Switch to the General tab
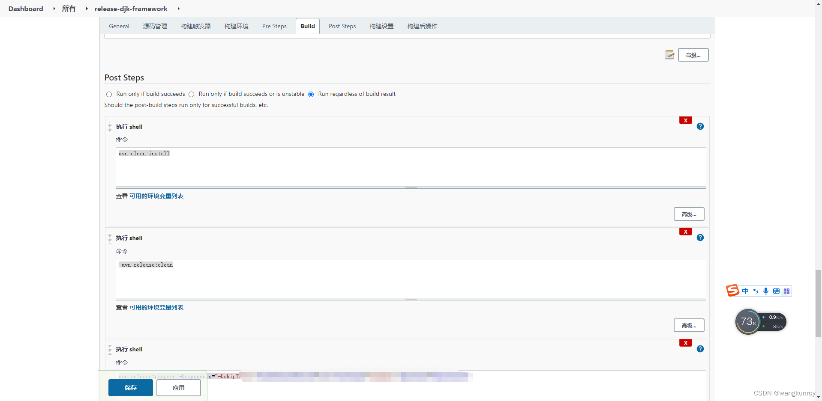Screen dimensions: 822x401 pyautogui.click(x=119, y=26)
